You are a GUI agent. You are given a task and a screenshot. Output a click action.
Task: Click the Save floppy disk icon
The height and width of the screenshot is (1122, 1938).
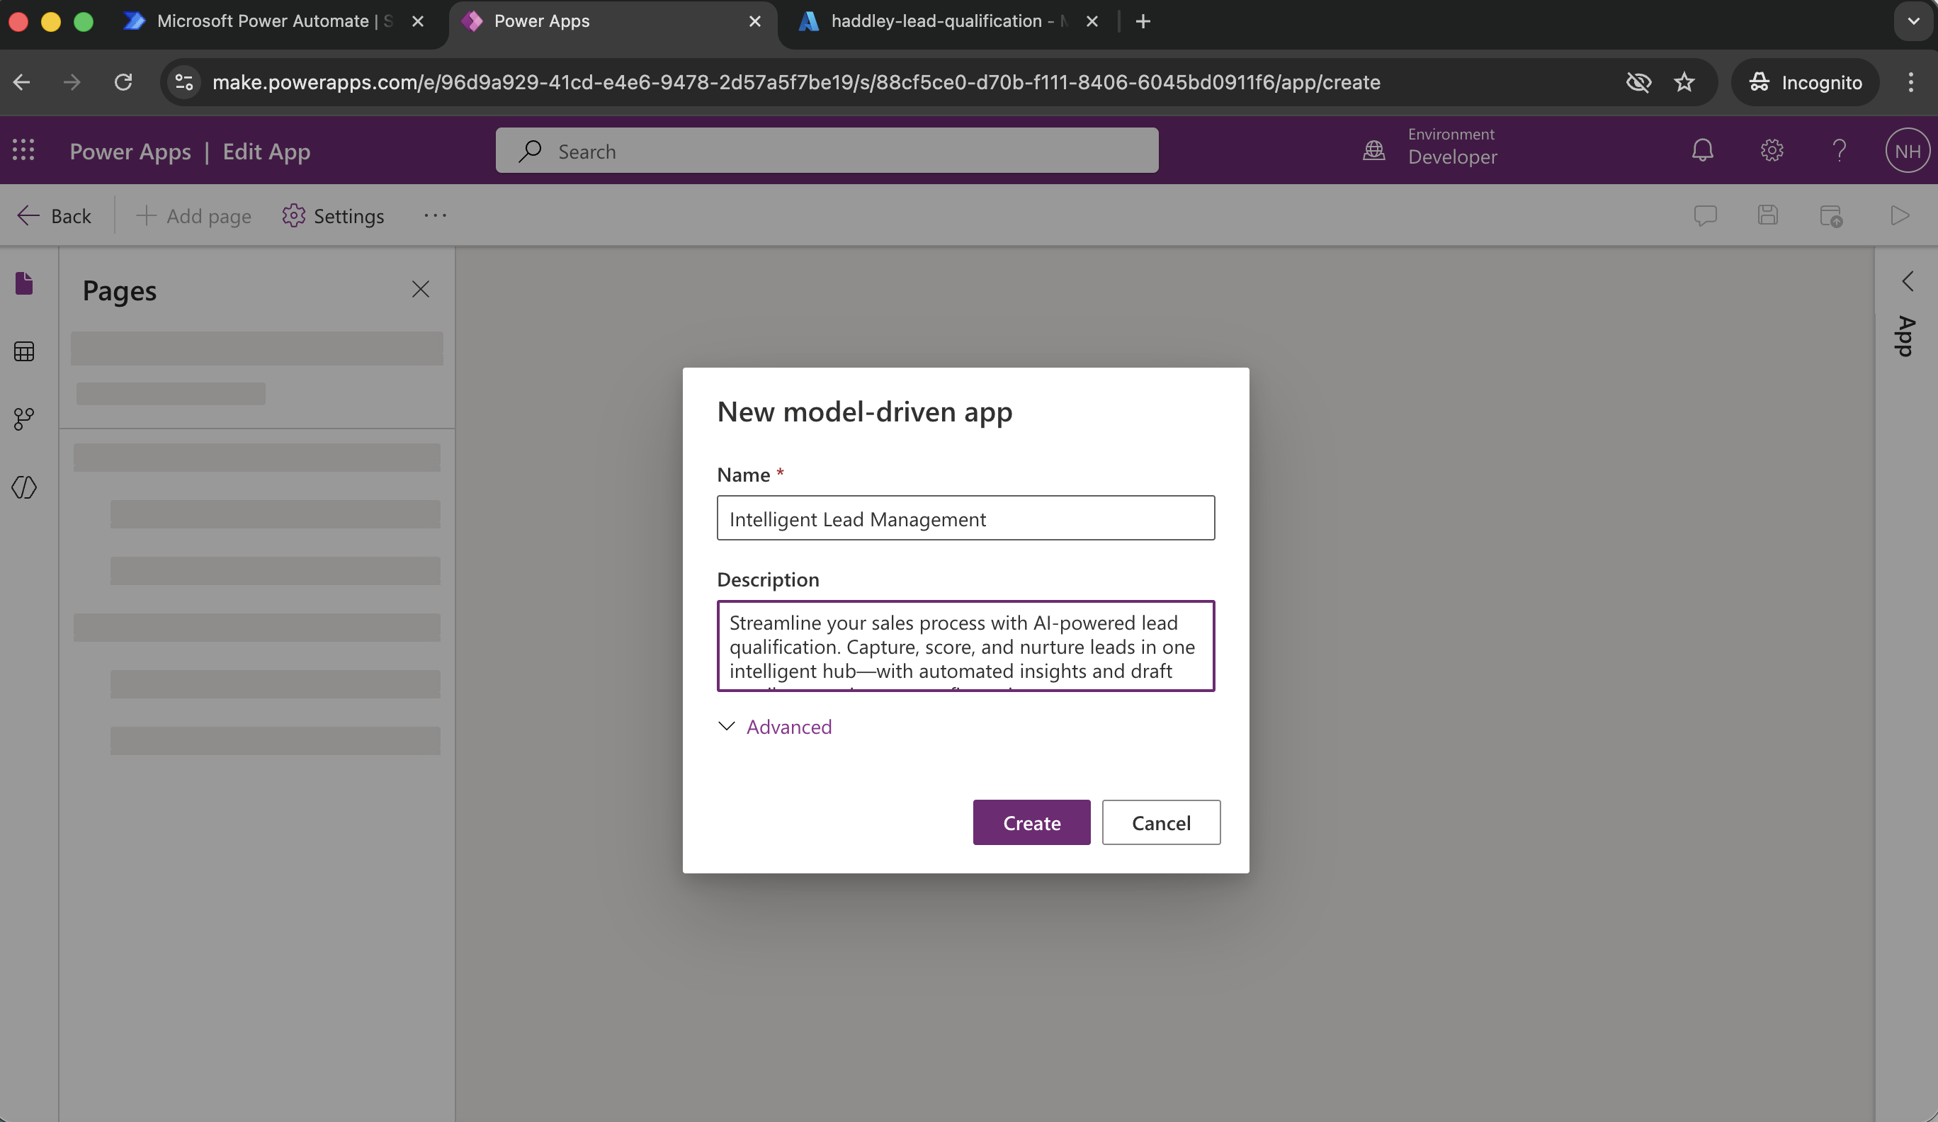tap(1767, 215)
